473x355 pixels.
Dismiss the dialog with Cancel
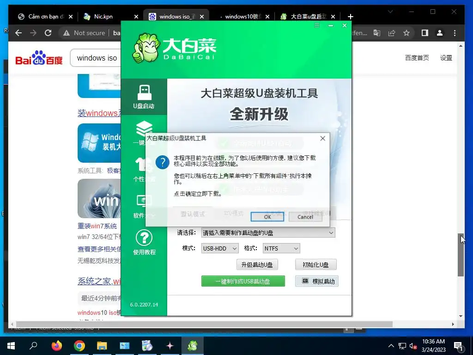[305, 217]
